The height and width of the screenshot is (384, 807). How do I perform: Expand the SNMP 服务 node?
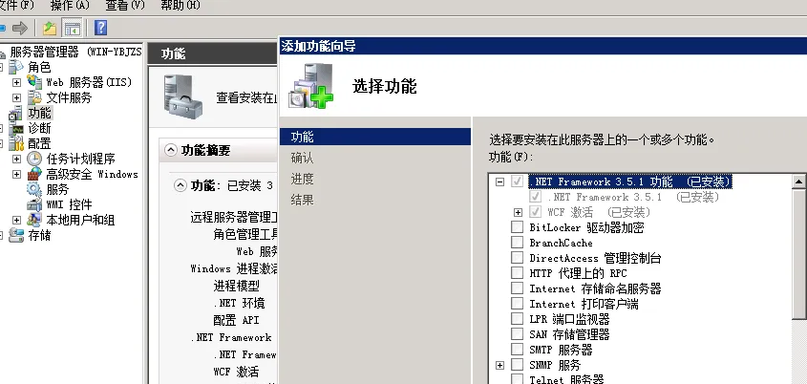pos(499,366)
